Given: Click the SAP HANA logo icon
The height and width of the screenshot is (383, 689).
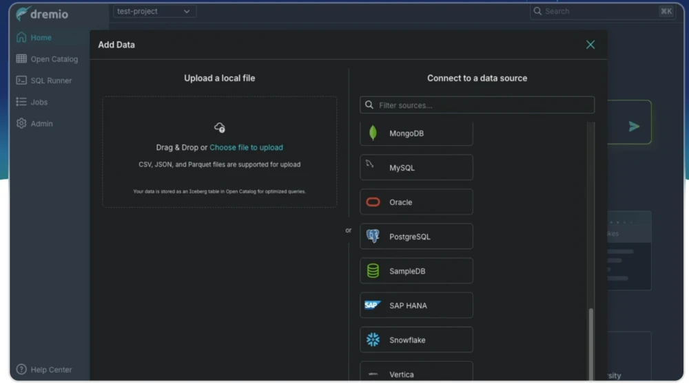Looking at the screenshot, I should (x=372, y=305).
